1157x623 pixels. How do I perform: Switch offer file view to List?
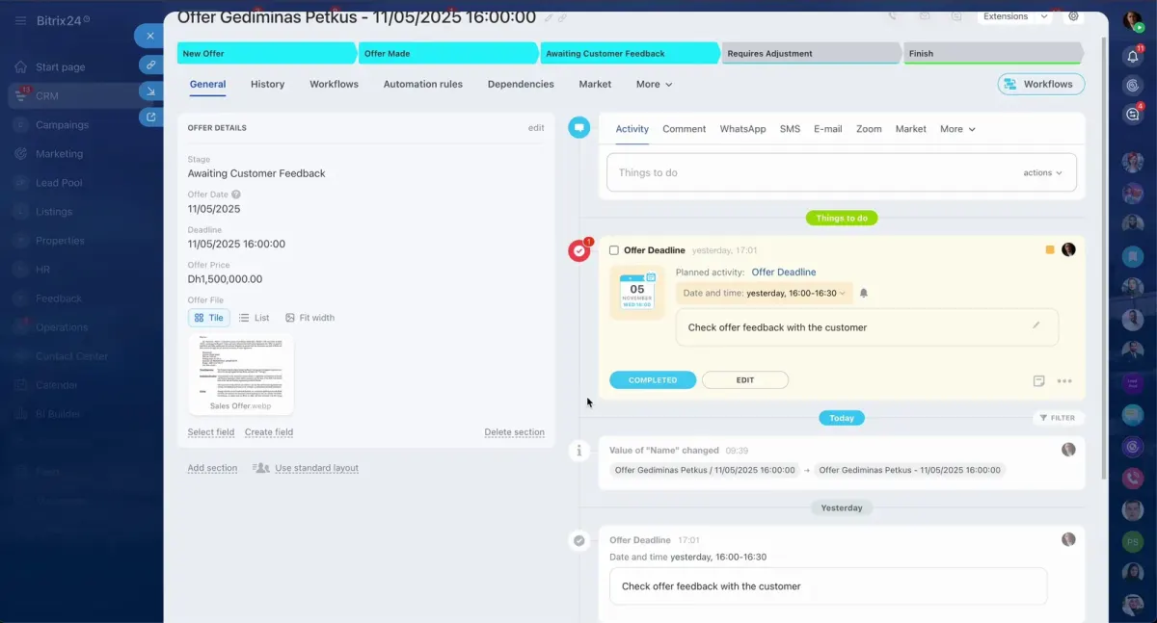255,318
